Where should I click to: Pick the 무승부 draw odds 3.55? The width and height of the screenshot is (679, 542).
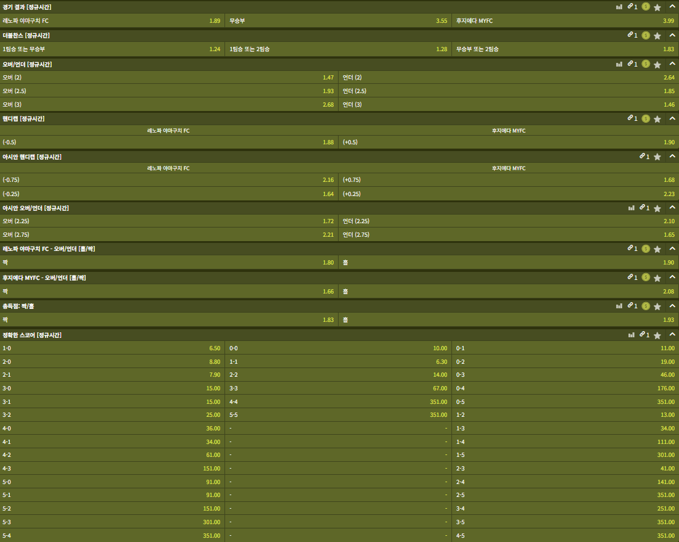click(338, 21)
